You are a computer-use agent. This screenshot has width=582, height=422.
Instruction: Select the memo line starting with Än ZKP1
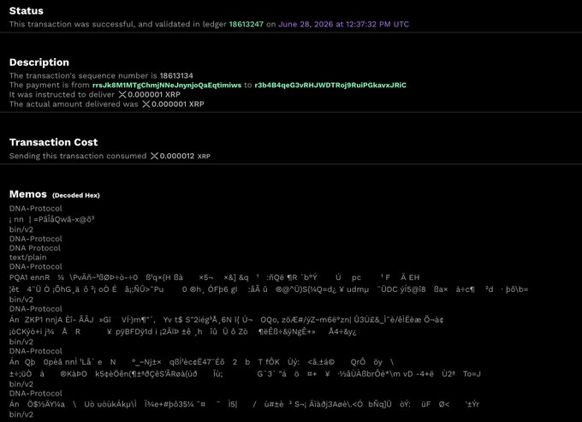(x=227, y=319)
